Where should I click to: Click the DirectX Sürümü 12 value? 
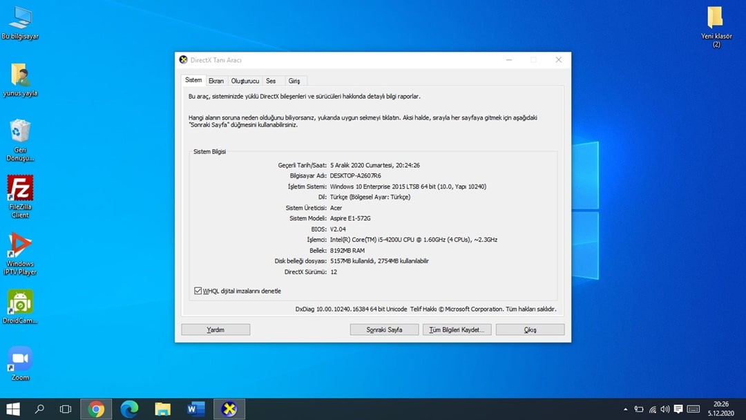[334, 272]
